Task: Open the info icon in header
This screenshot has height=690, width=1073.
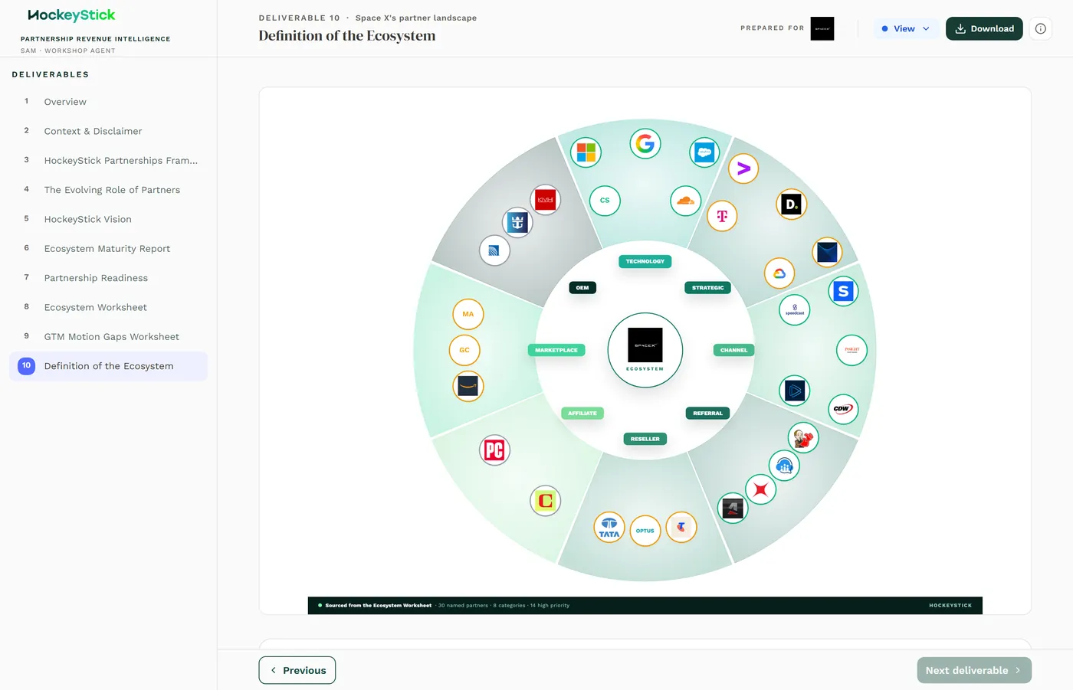Action: 1040,28
